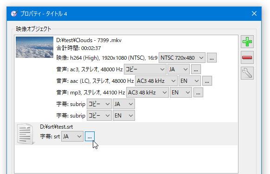Open the NTSC 720x480 video format dropdown
Viewport: 270px width, 174px height.
tap(182, 58)
